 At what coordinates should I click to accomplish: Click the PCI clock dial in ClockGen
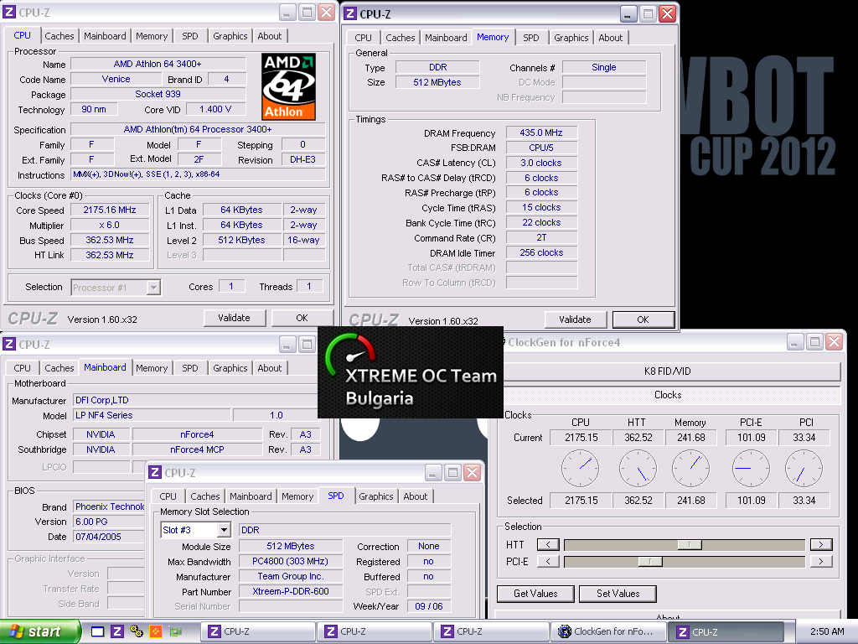pos(804,469)
